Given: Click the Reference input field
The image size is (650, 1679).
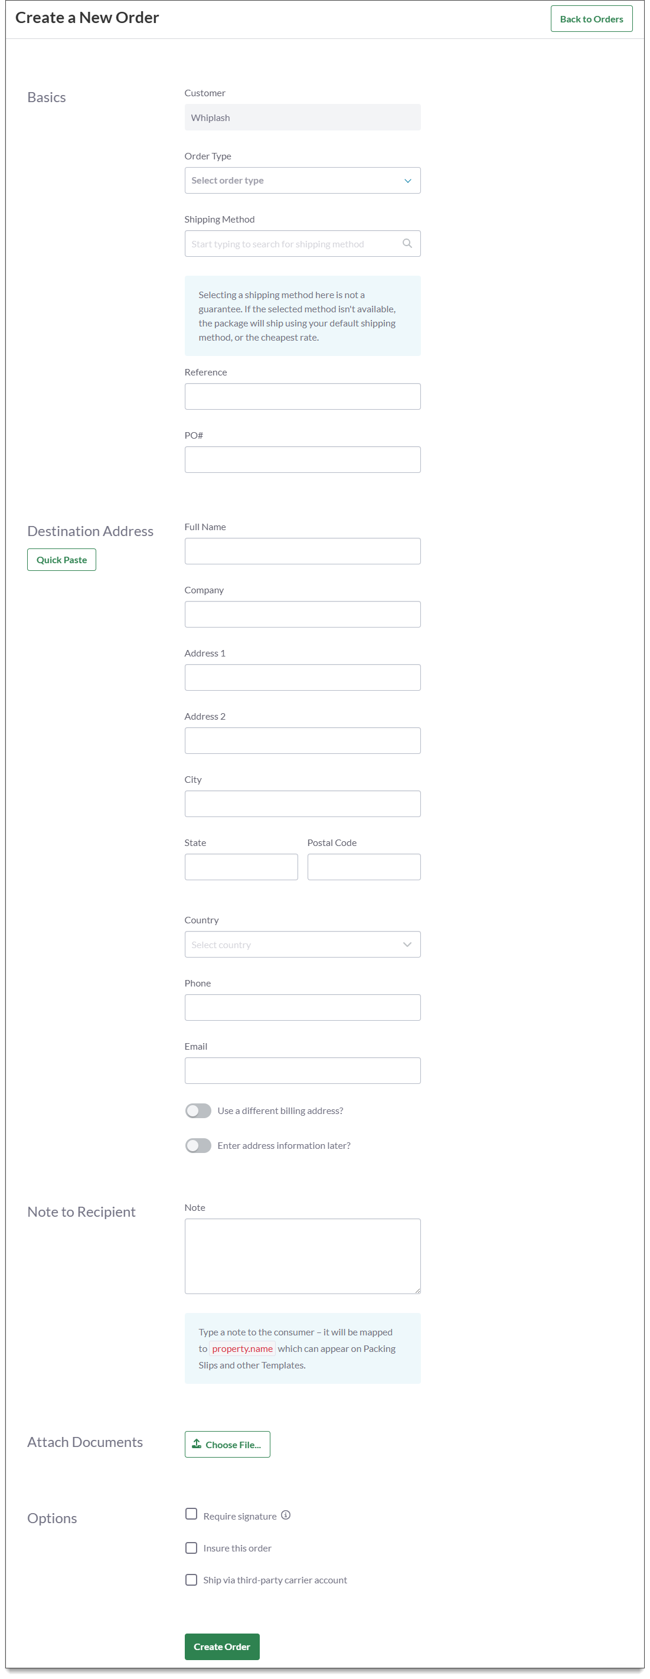Looking at the screenshot, I should point(302,396).
